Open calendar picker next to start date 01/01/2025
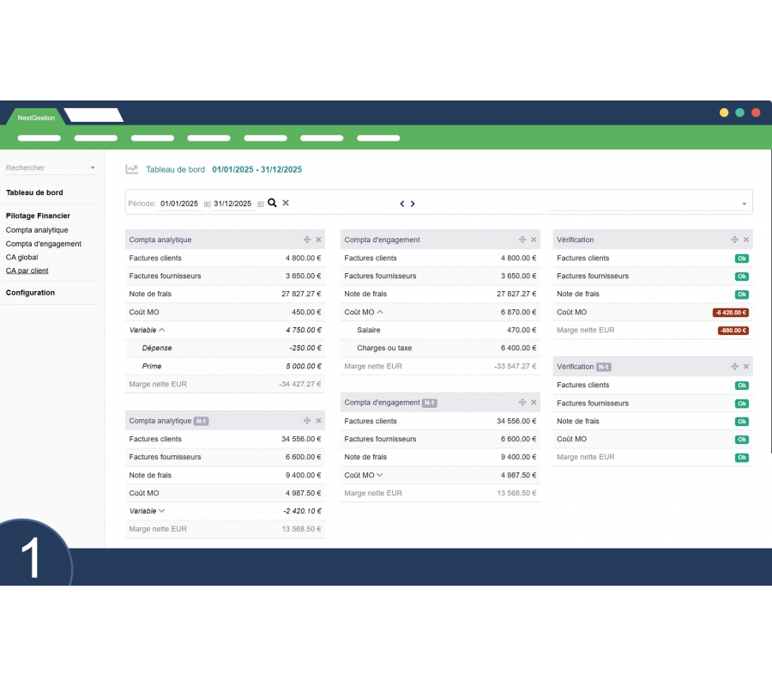Screen dimensions: 772x687 (207, 204)
